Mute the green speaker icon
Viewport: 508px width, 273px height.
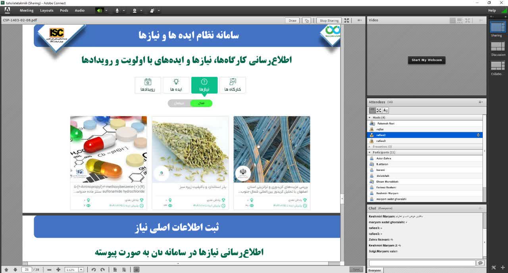99,10
